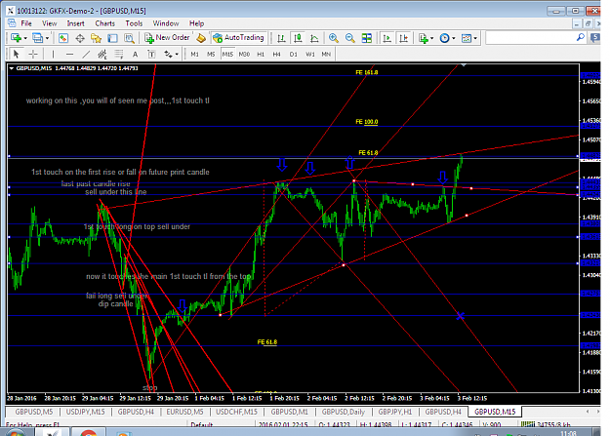Switch timeframe to H4
The height and width of the screenshot is (436, 610).
(x=276, y=54)
